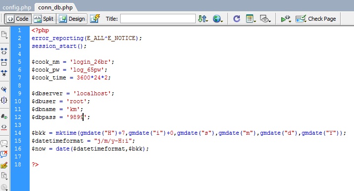Screen dimensions: 354x191
Task: Click the Select Parent Tag icon
Action: point(4,89)
